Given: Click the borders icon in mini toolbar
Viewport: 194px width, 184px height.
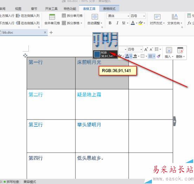Looking at the screenshot, I should click(x=142, y=56).
